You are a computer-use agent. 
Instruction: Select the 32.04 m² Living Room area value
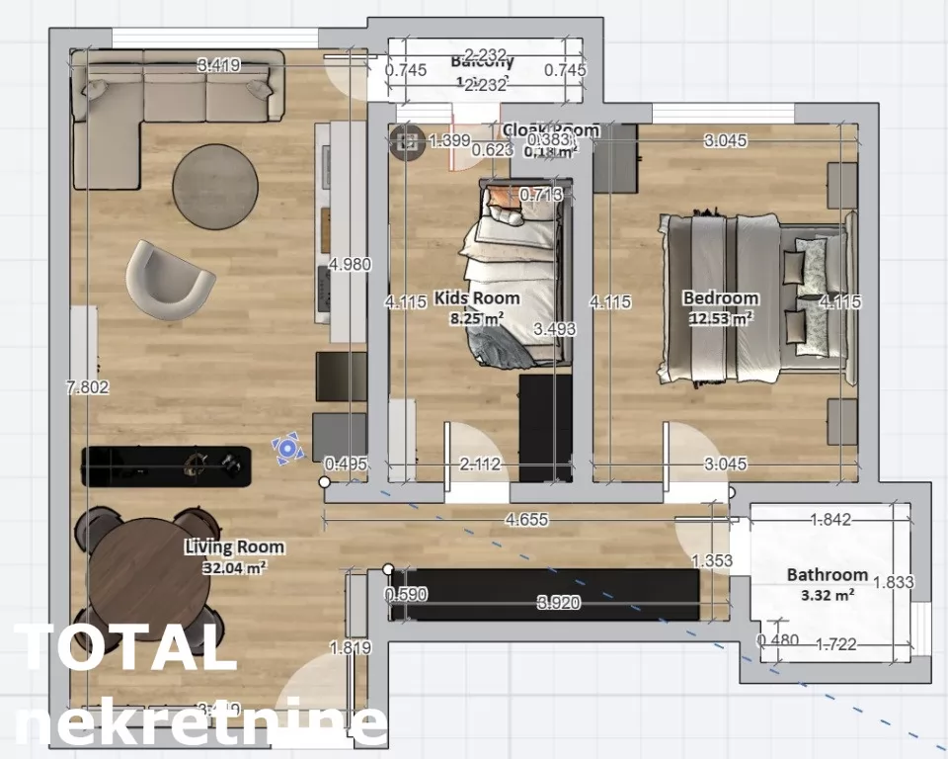(235, 567)
